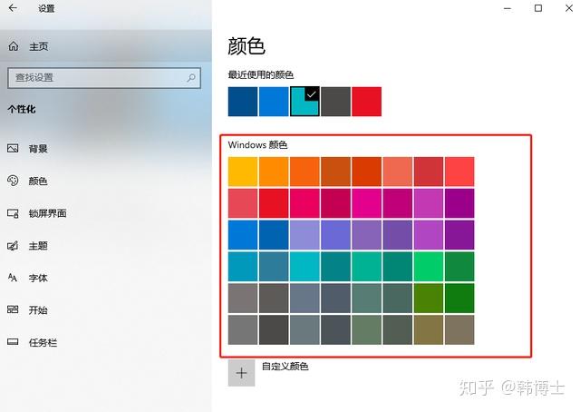Open the 锁屏界面 settings page
This screenshot has width=580, height=412.
pos(106,213)
